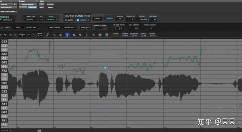Click the Number of Notes slider

(x=99, y=28)
